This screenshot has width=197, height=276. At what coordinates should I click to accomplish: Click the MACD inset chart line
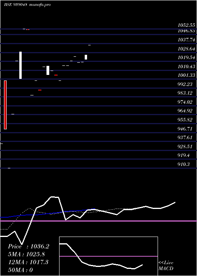101,257
